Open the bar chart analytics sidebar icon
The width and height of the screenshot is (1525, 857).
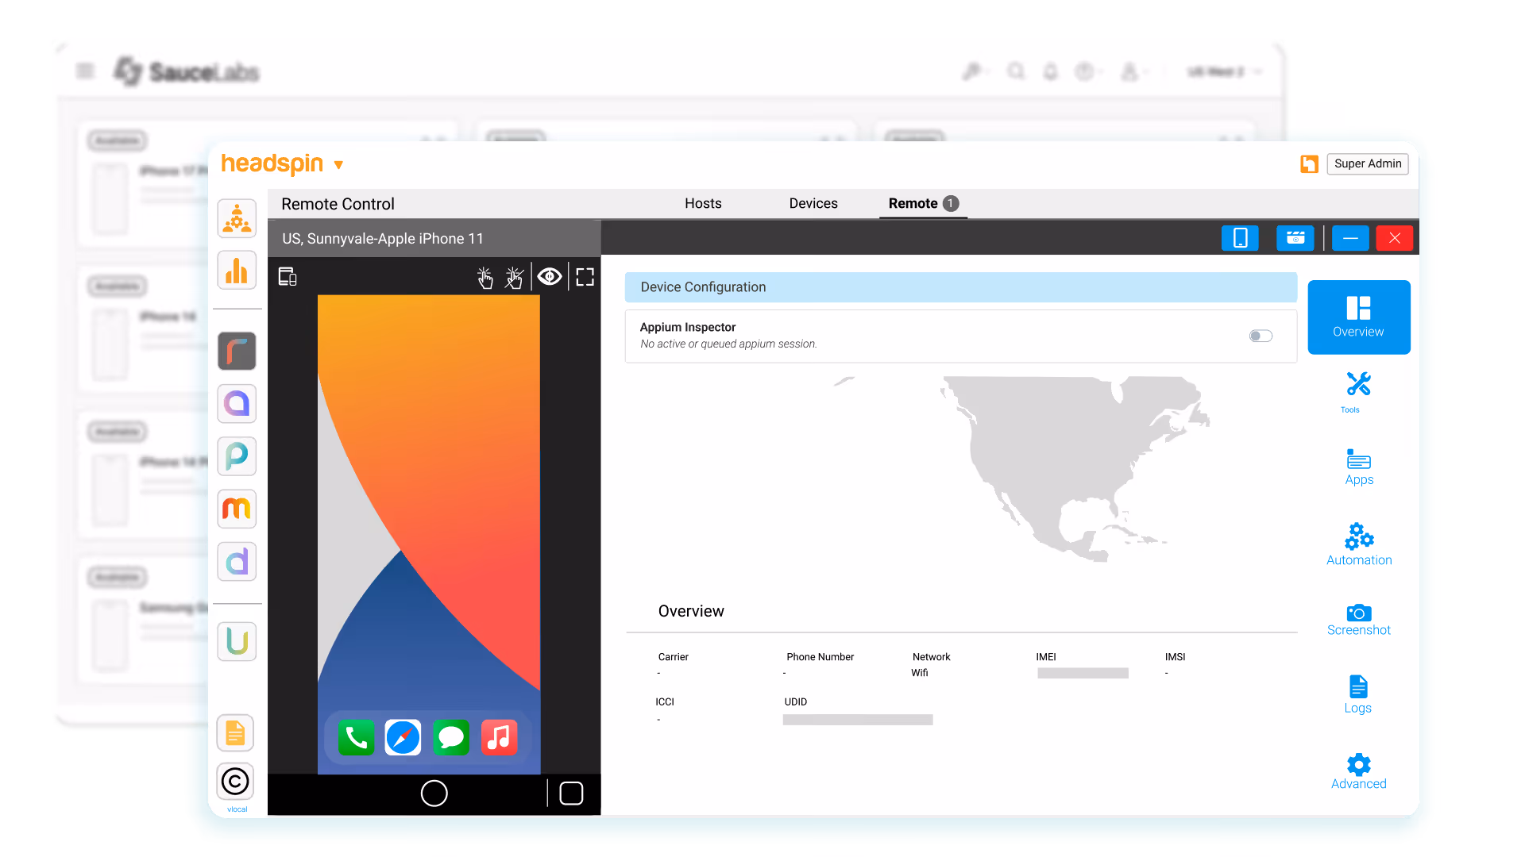pos(237,271)
